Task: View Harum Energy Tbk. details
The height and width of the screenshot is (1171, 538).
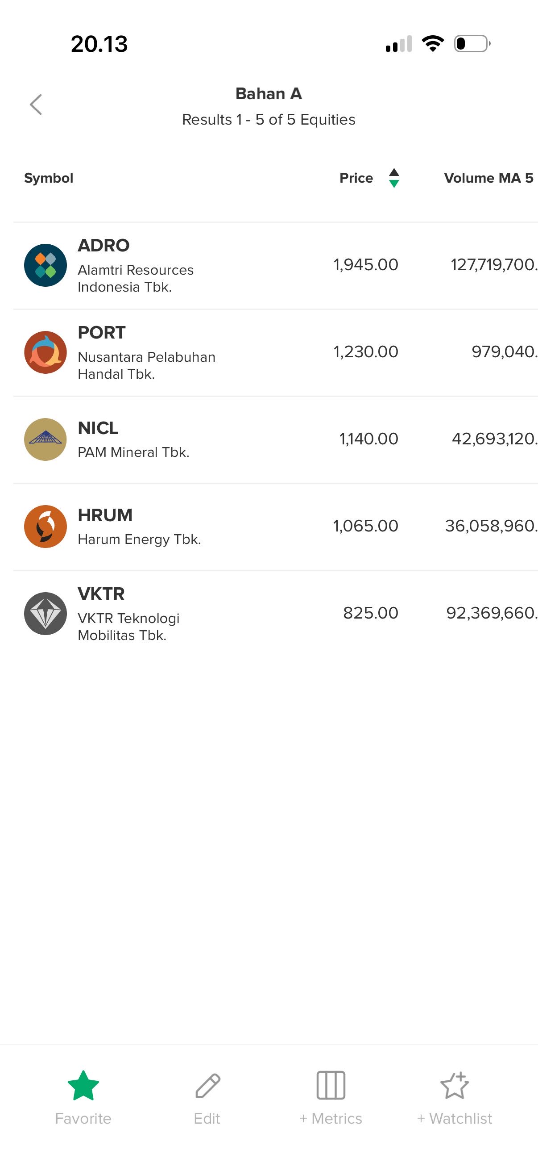Action: coord(139,539)
